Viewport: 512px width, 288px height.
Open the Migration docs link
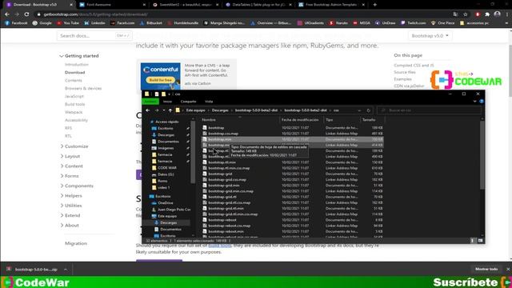coord(76,243)
